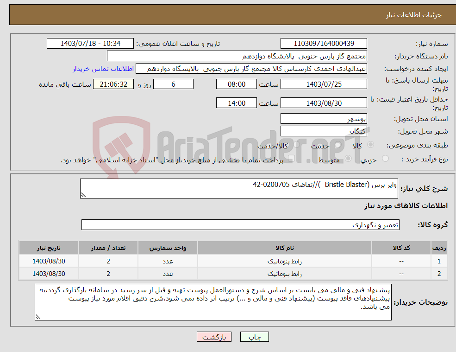This screenshot has width=456, height=352.
Task: Click the price validity time 14:00
Action: (x=237, y=103)
